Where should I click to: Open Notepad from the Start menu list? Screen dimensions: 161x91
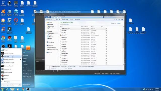coord(11,50)
